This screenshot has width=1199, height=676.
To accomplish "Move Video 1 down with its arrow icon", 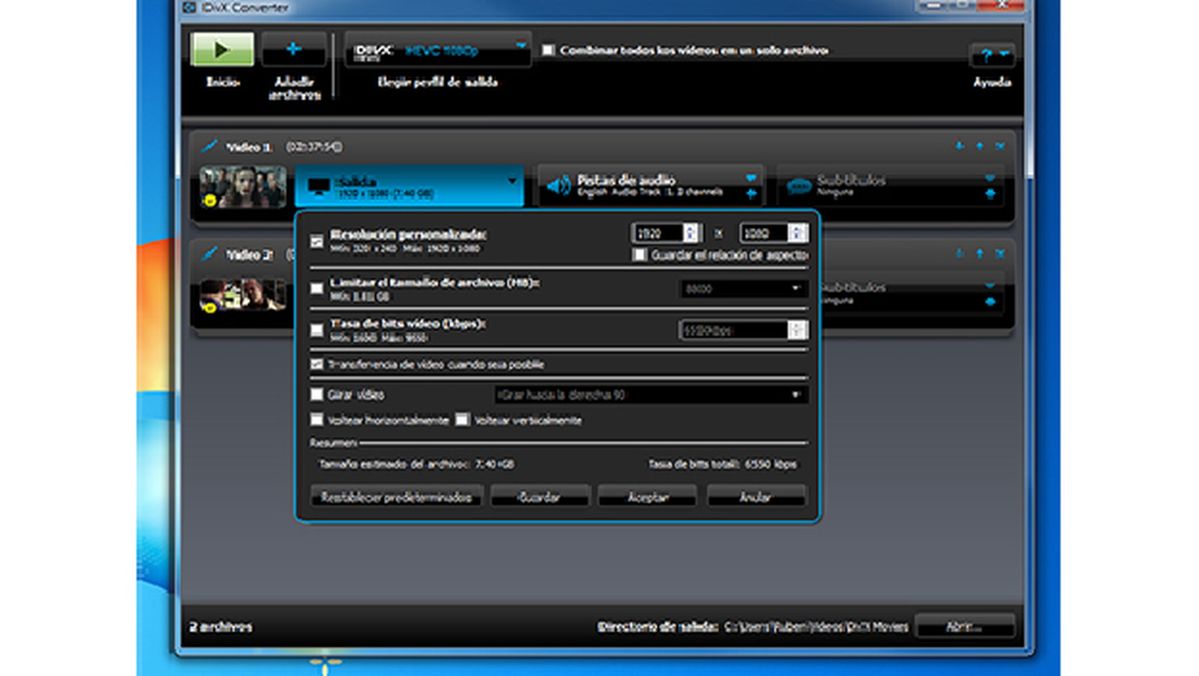I will [960, 146].
